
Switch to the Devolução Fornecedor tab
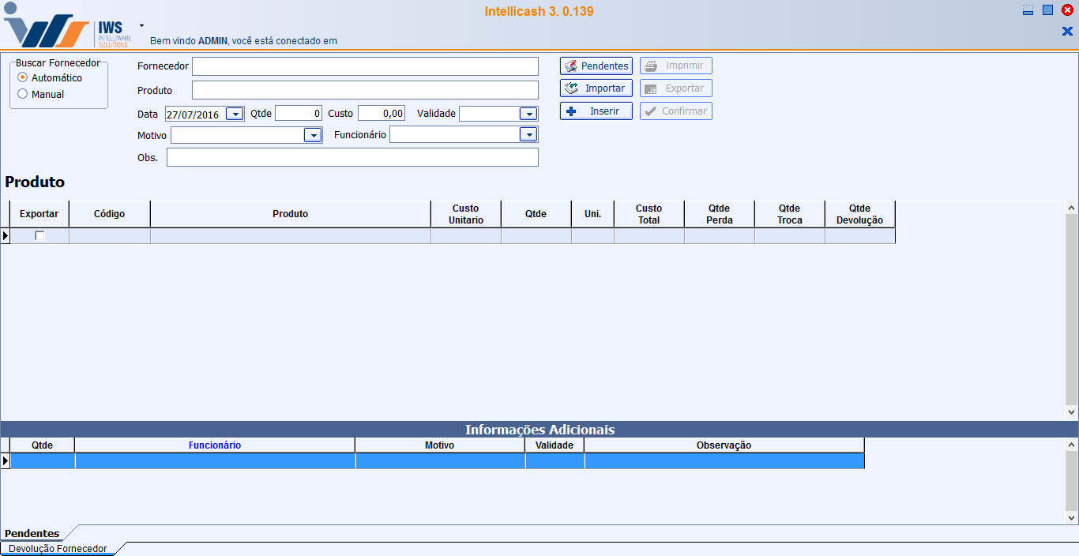(58, 549)
